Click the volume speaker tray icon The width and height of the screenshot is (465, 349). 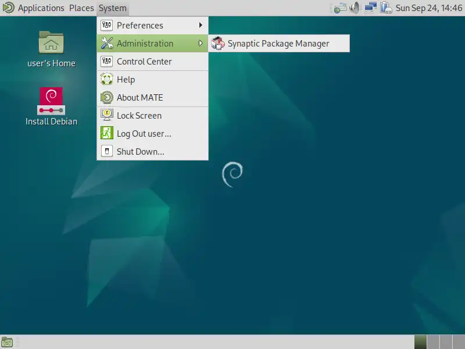[355, 8]
